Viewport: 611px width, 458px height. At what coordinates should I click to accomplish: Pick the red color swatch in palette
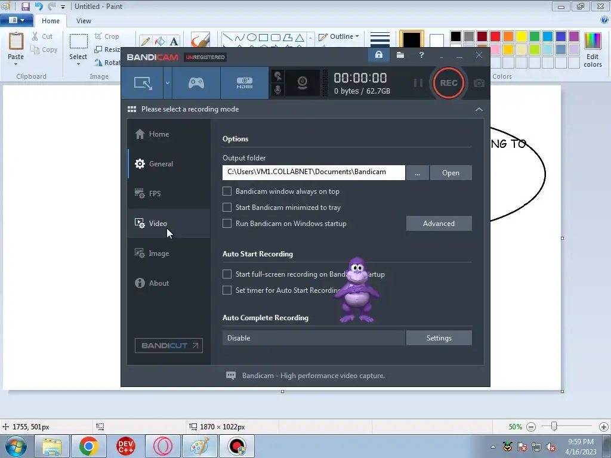pyautogui.click(x=495, y=36)
